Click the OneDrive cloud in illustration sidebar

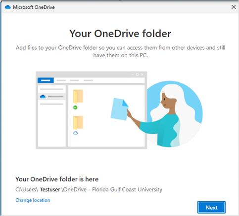click(43, 96)
